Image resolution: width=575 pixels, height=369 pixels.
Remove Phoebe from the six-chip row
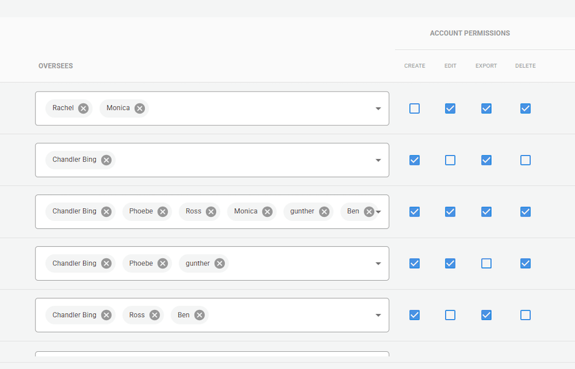[x=162, y=212]
